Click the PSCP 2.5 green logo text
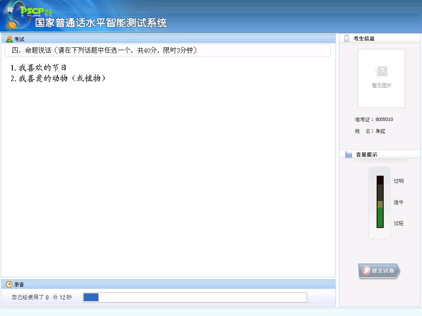The width and height of the screenshot is (422, 316). click(x=36, y=12)
